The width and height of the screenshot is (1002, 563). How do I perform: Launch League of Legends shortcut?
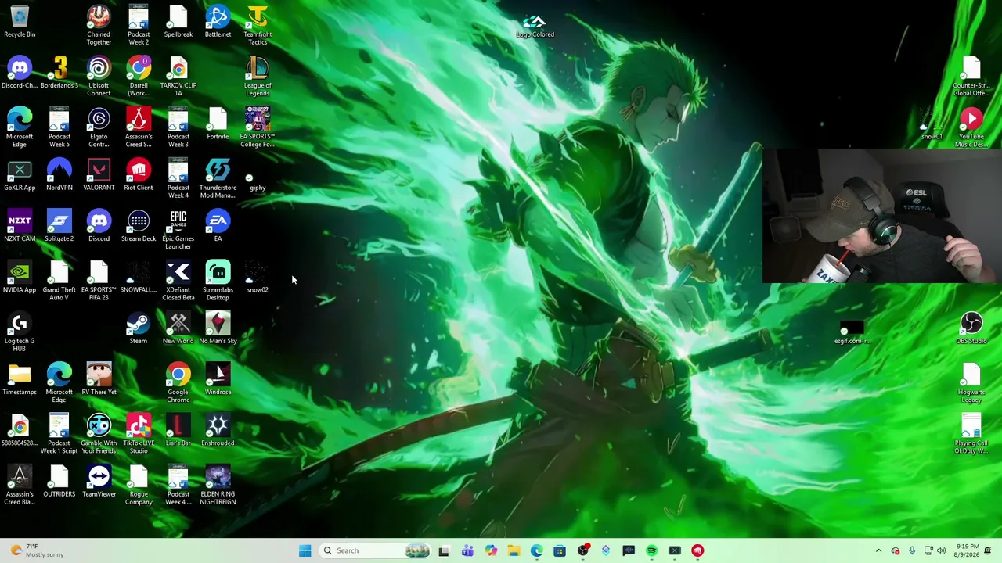(x=258, y=77)
